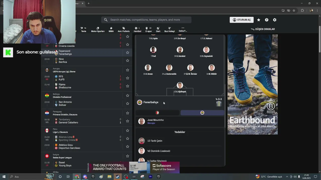
Task: Open substitute 40 Dominik Livaković
Action: (x=180, y=151)
